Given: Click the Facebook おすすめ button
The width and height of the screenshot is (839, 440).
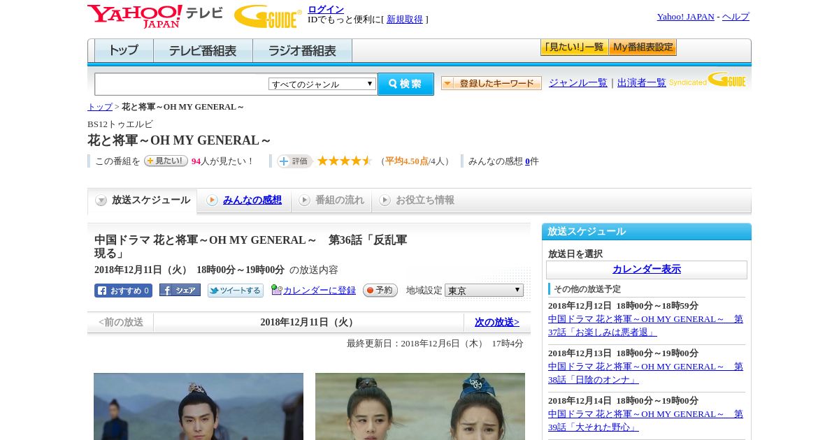Looking at the screenshot, I should (x=123, y=291).
